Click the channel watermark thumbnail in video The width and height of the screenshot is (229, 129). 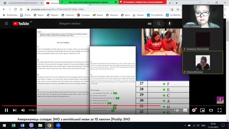(x=220, y=100)
